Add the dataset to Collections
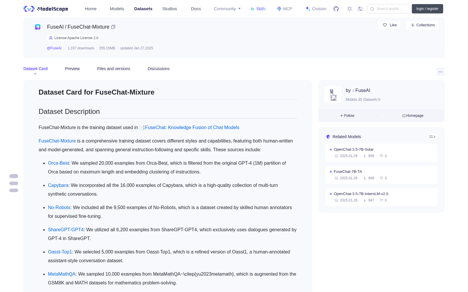This screenshot has height=292, width=468. tap(422, 25)
